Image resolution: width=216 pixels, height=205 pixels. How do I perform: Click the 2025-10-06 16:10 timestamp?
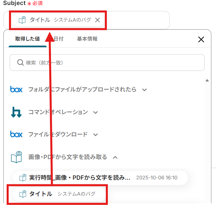(157, 178)
